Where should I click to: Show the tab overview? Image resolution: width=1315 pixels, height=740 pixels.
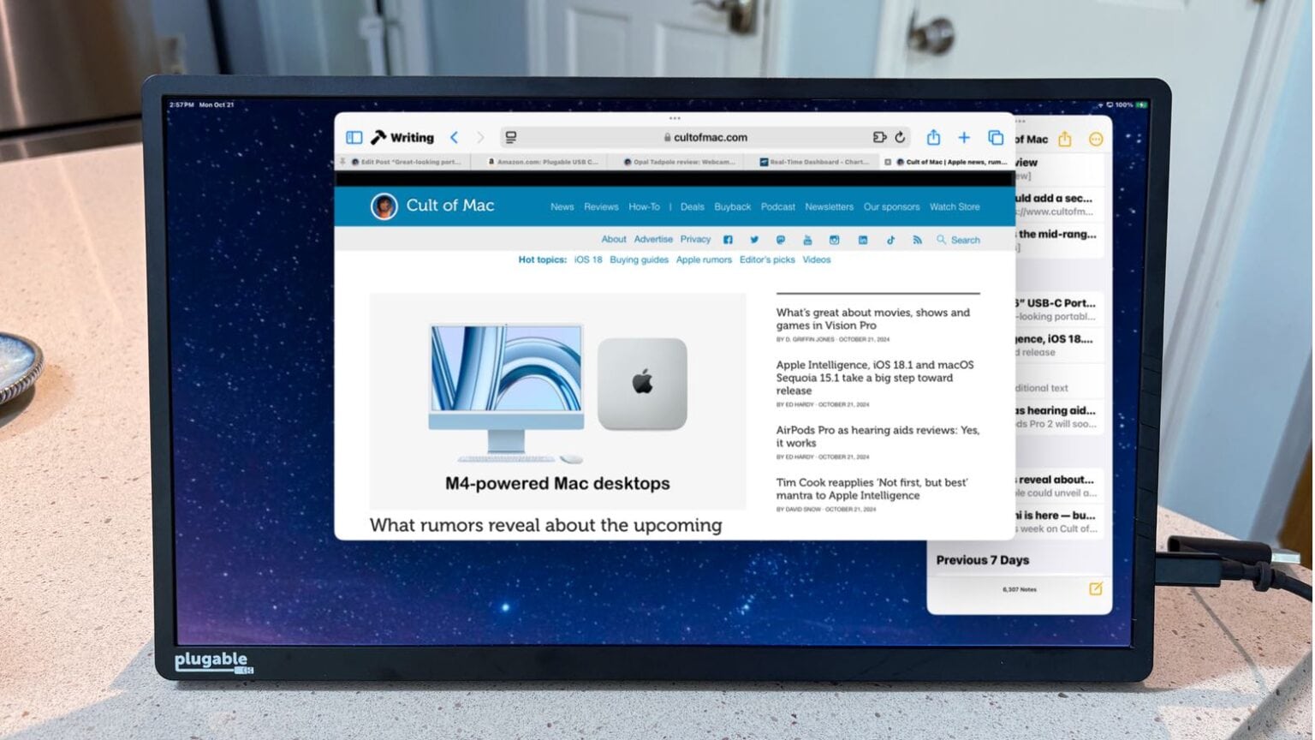[996, 138]
